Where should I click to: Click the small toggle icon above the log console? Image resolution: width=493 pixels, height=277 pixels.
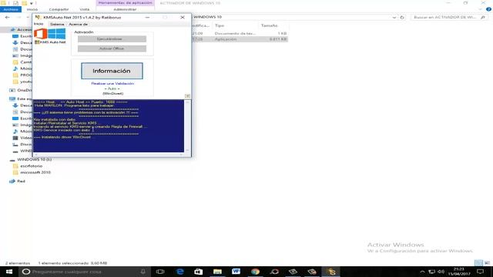(187, 95)
